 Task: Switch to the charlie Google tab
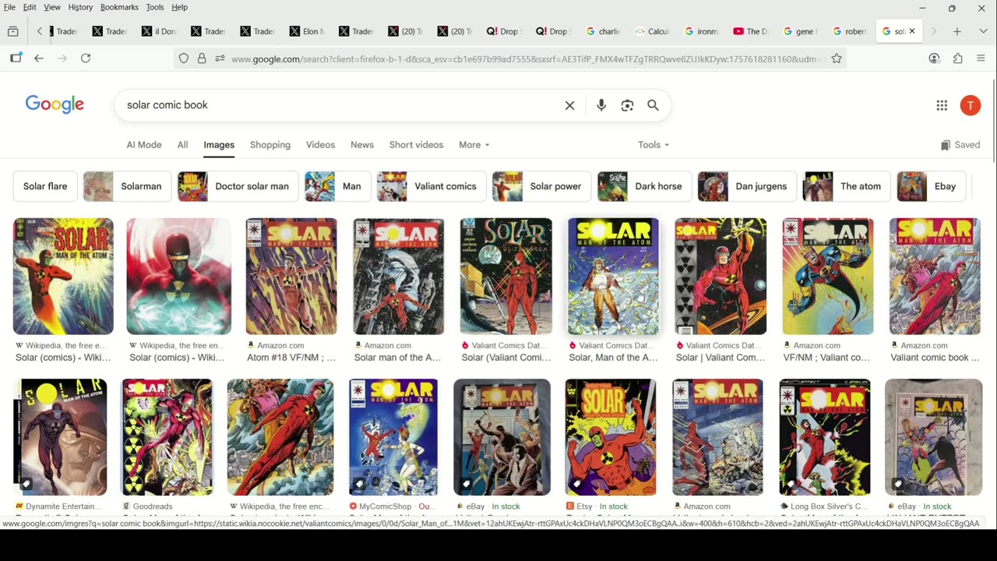[x=603, y=31]
